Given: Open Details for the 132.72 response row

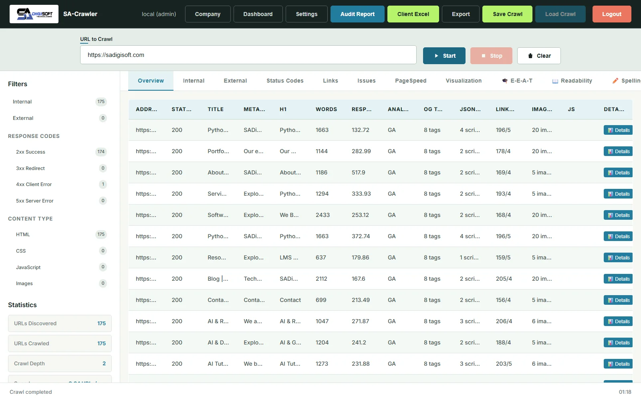Looking at the screenshot, I should 618,130.
